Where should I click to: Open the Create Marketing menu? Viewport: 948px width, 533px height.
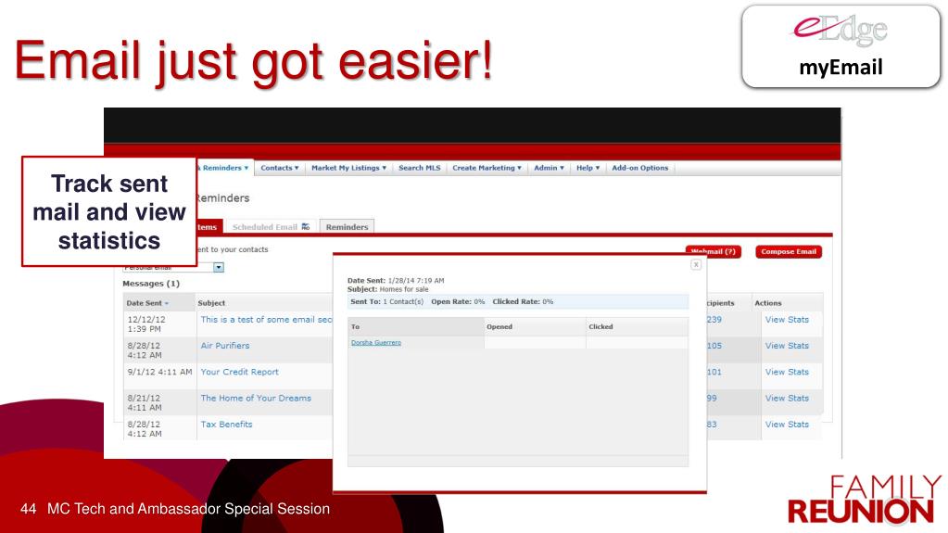click(487, 168)
